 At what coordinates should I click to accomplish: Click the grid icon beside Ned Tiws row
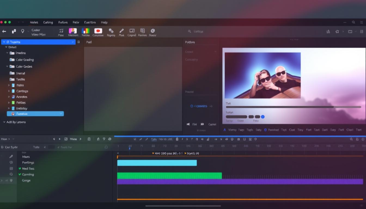[11, 168]
